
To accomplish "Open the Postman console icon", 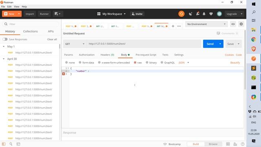I will click(x=18, y=144).
